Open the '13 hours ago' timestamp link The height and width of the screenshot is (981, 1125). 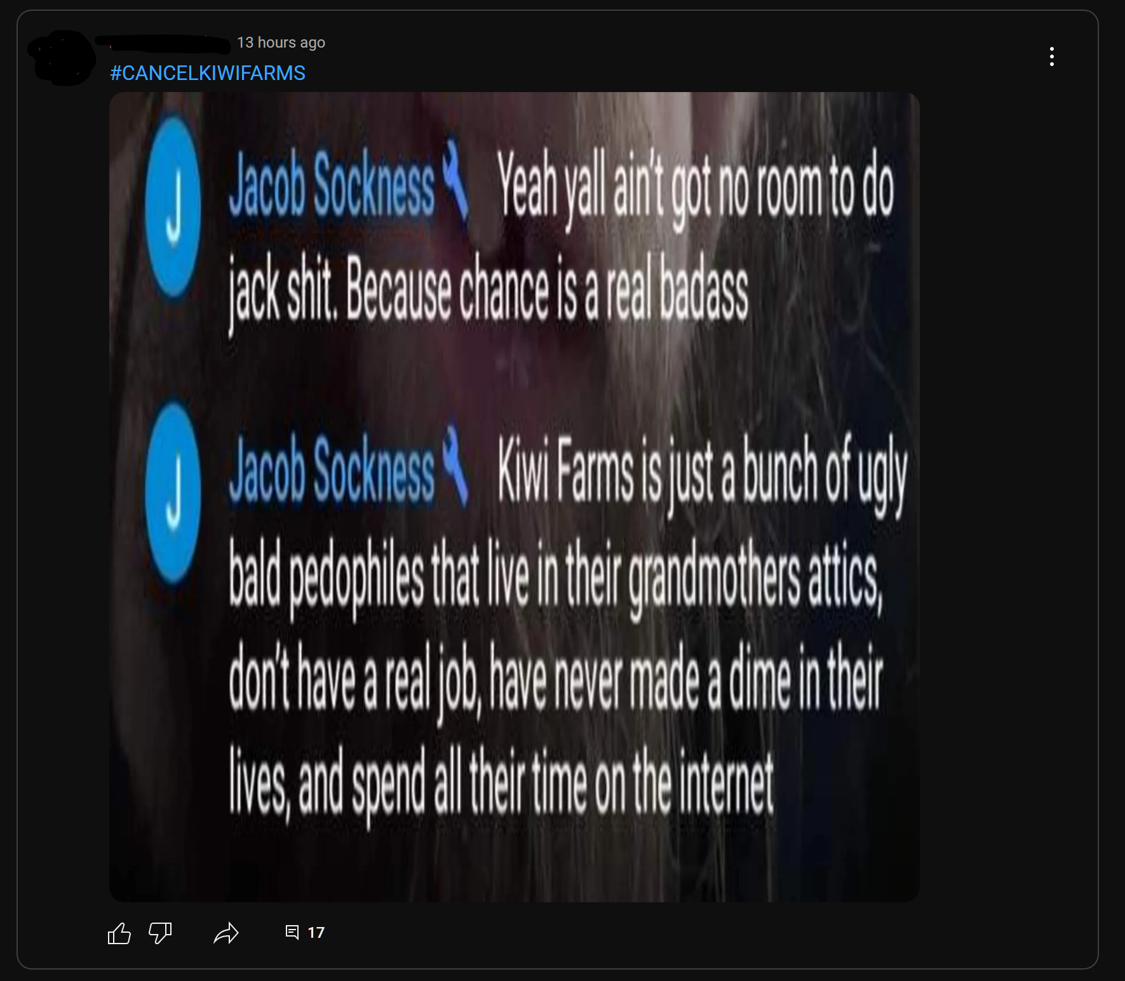tap(281, 43)
